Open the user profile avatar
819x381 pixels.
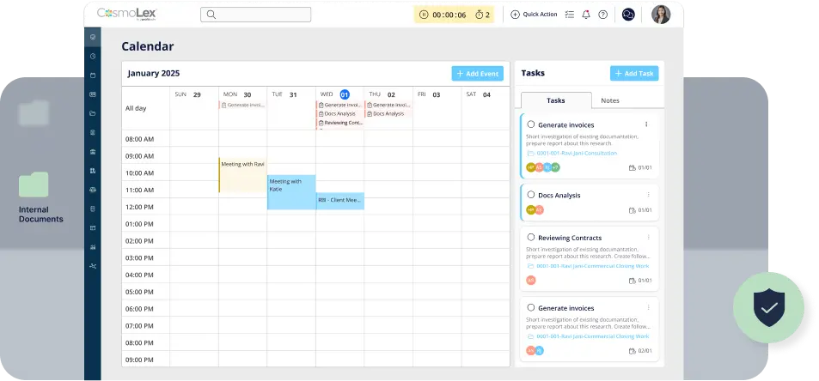[661, 15]
